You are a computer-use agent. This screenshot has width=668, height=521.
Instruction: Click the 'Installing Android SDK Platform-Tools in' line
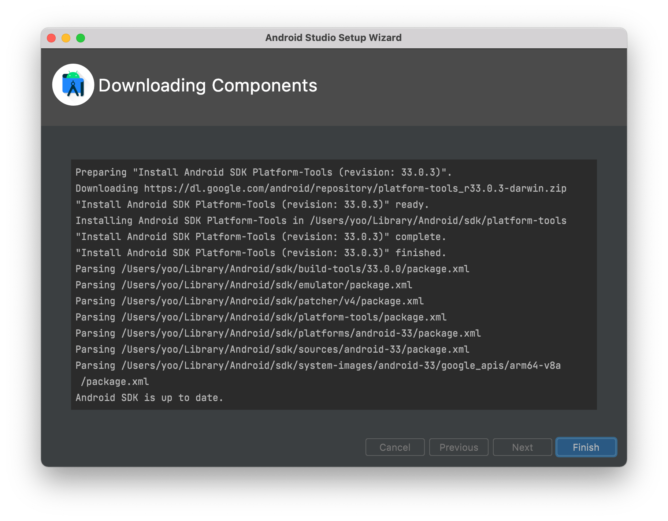click(321, 221)
